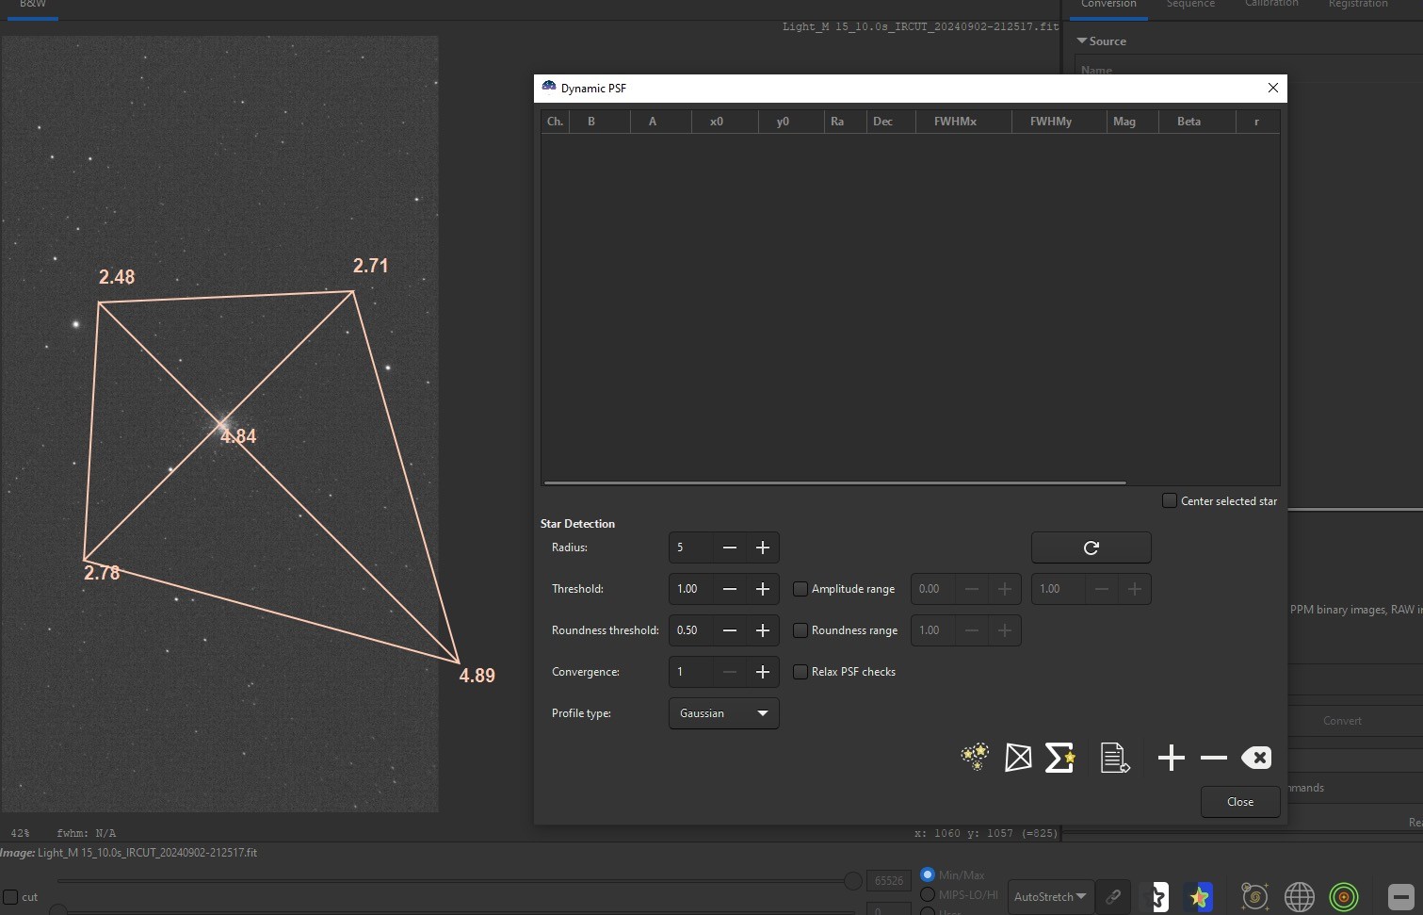Close the Dynamic PSF dialog via Close button

click(1240, 802)
